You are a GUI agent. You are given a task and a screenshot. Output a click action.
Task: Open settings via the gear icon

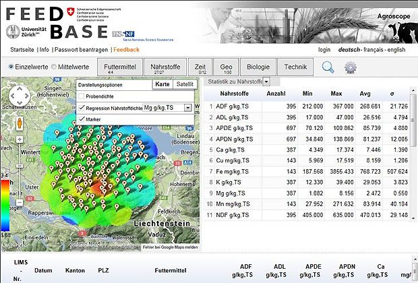(350, 67)
